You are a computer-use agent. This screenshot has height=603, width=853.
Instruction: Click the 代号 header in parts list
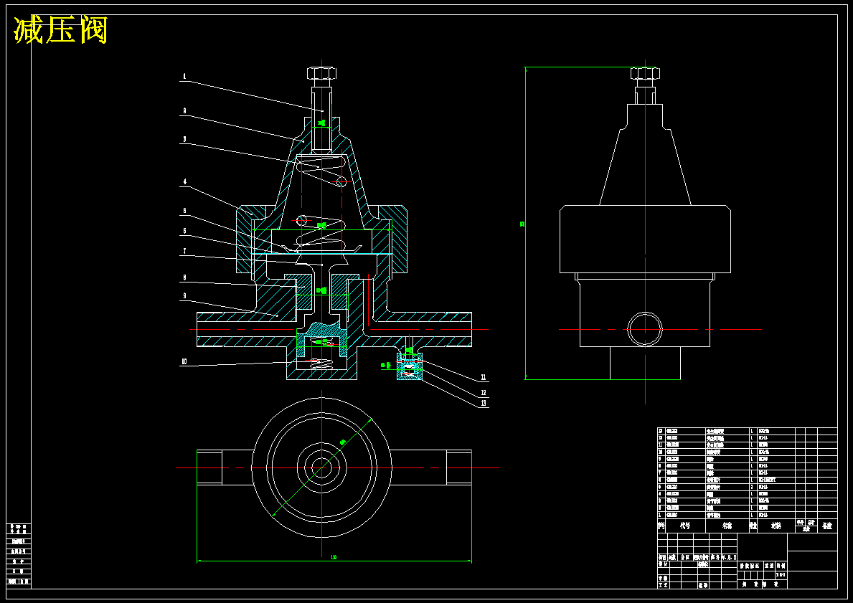click(x=685, y=526)
